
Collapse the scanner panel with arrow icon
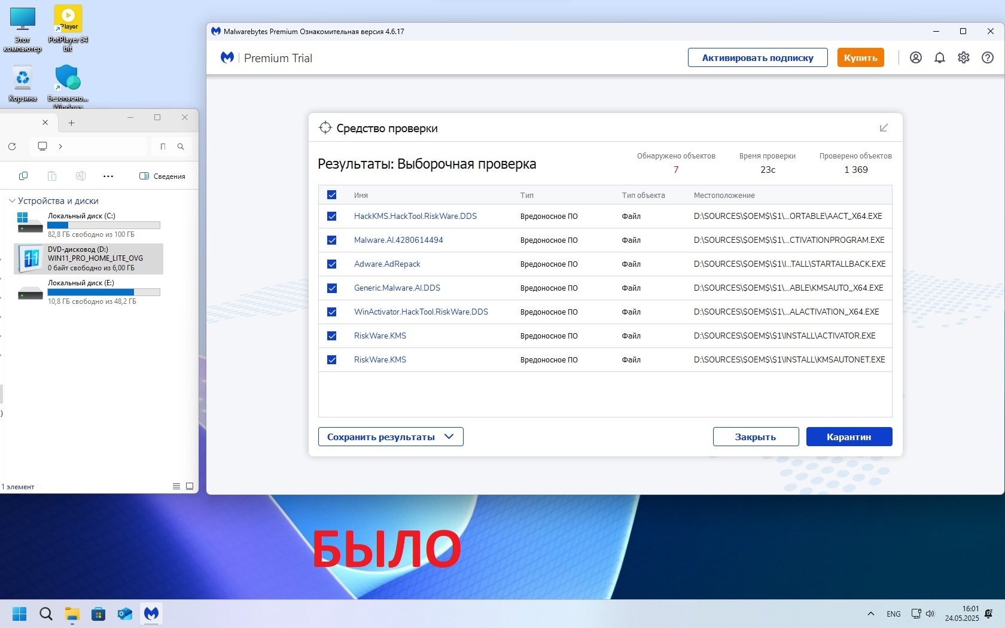(x=884, y=128)
